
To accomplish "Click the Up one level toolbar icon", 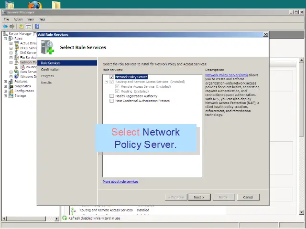I will point(22,26).
